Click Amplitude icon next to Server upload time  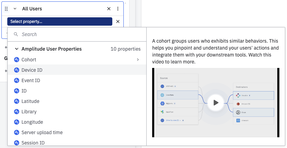[x=17, y=132]
